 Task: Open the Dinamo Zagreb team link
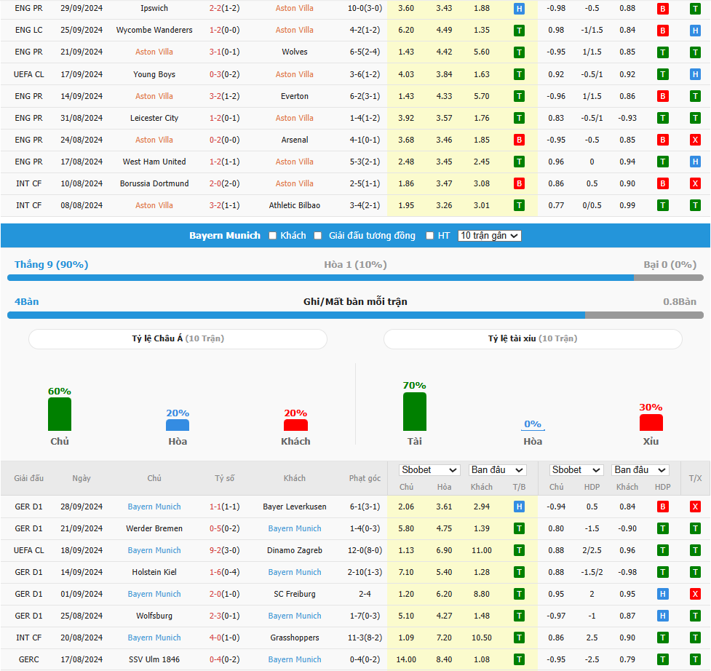295,550
